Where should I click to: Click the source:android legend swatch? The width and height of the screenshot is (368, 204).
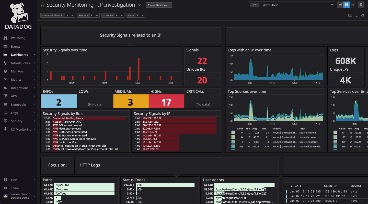tap(233, 132)
